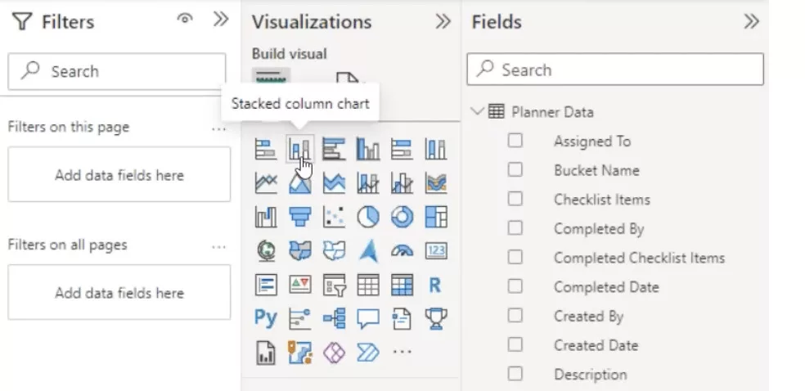Screen dimensions: 805x391
Task: Pick the Treemap visual
Action: pyautogui.click(x=436, y=217)
